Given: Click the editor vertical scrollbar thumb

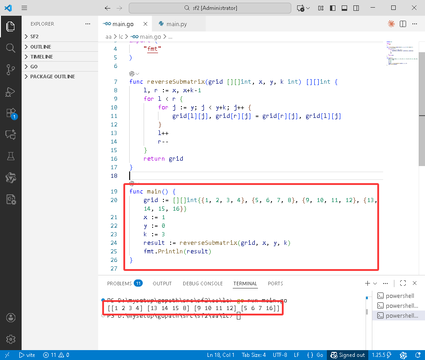Looking at the screenshot, I should click(422, 108).
